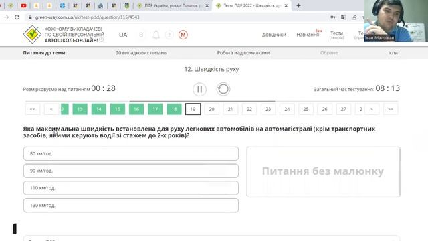Go to question 24

tap(287, 109)
